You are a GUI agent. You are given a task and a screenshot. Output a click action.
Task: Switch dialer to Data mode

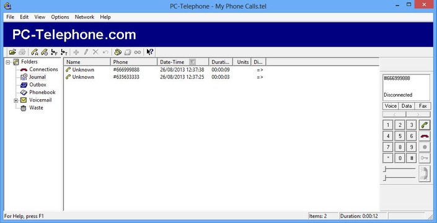(x=407, y=106)
